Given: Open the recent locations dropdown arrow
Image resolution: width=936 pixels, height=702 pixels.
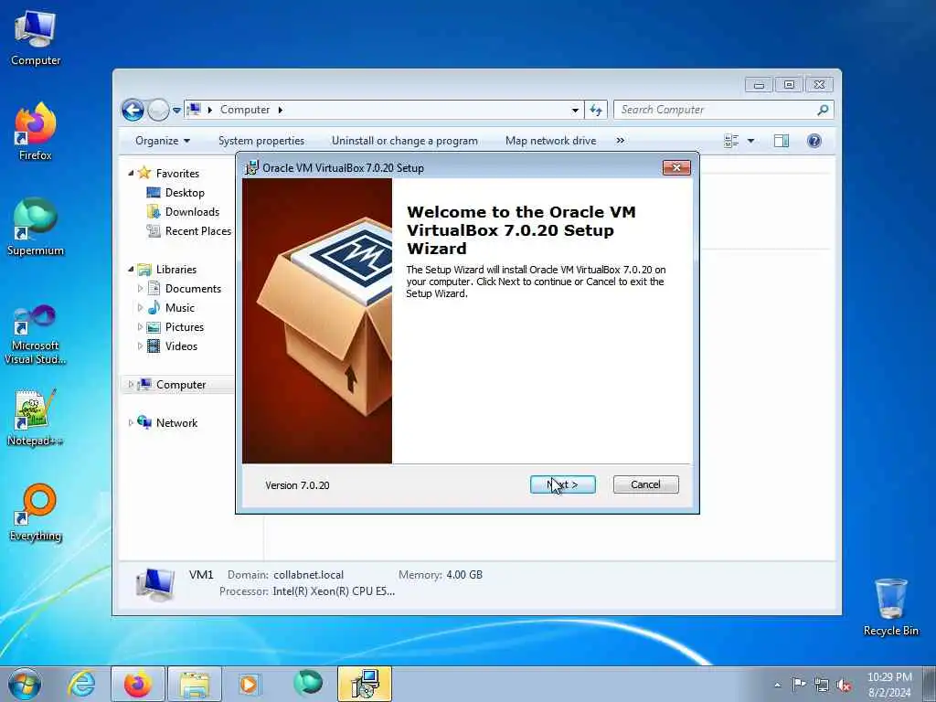Looking at the screenshot, I should (176, 111).
